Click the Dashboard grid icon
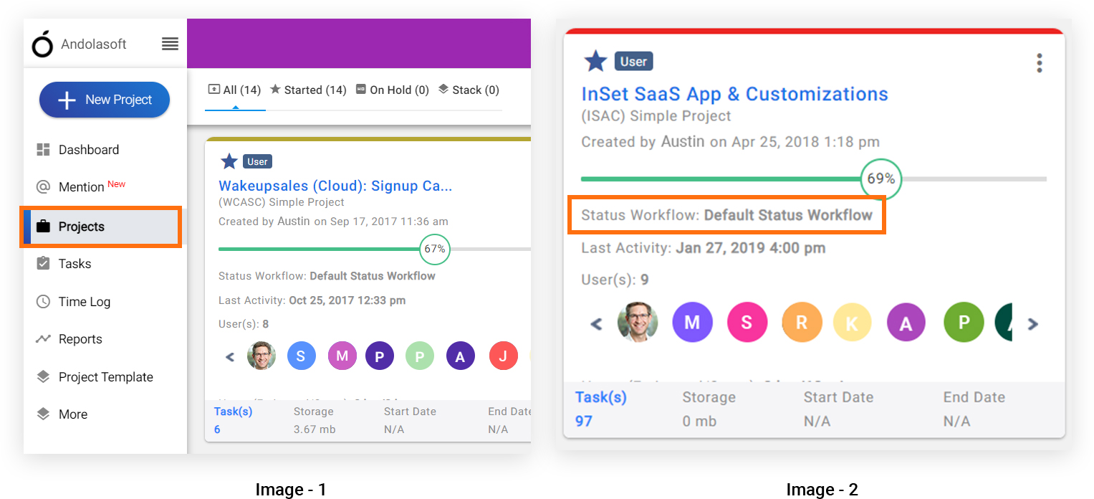This screenshot has width=1094, height=499. 43,150
